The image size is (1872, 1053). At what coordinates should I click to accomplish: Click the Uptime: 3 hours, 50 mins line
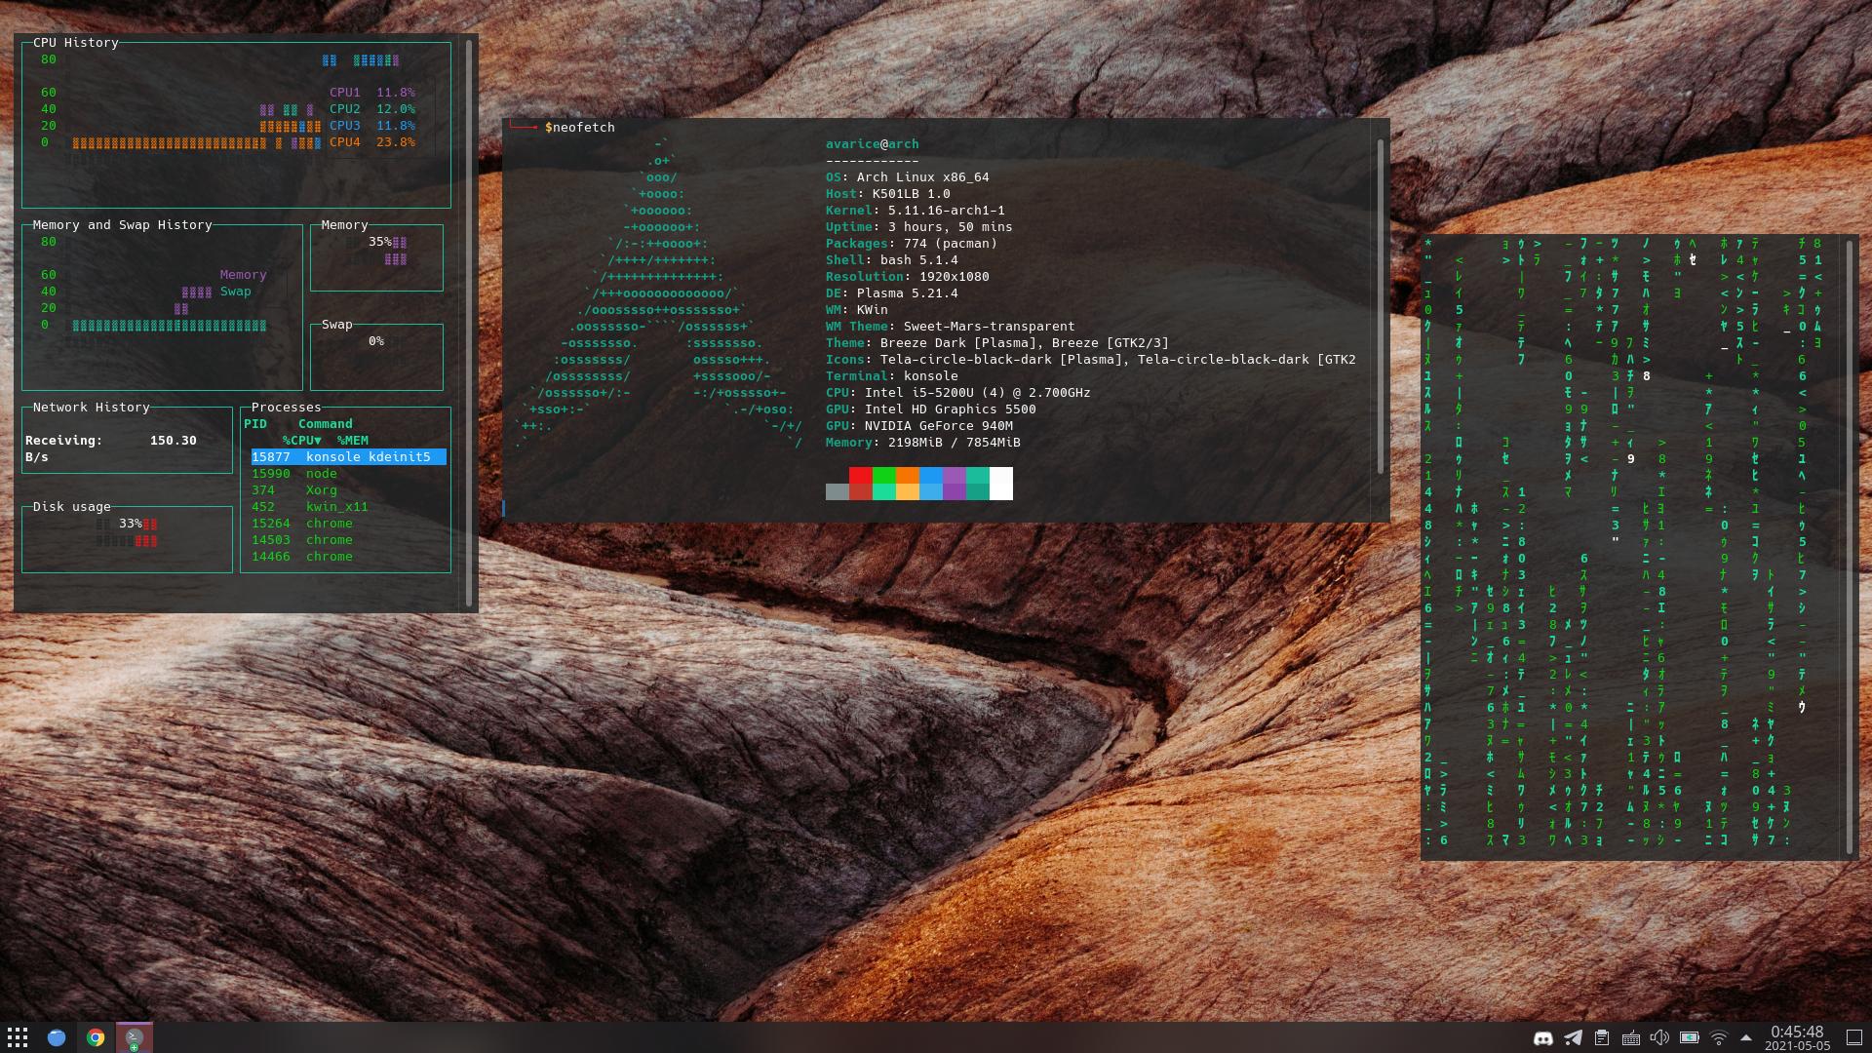[919, 227]
